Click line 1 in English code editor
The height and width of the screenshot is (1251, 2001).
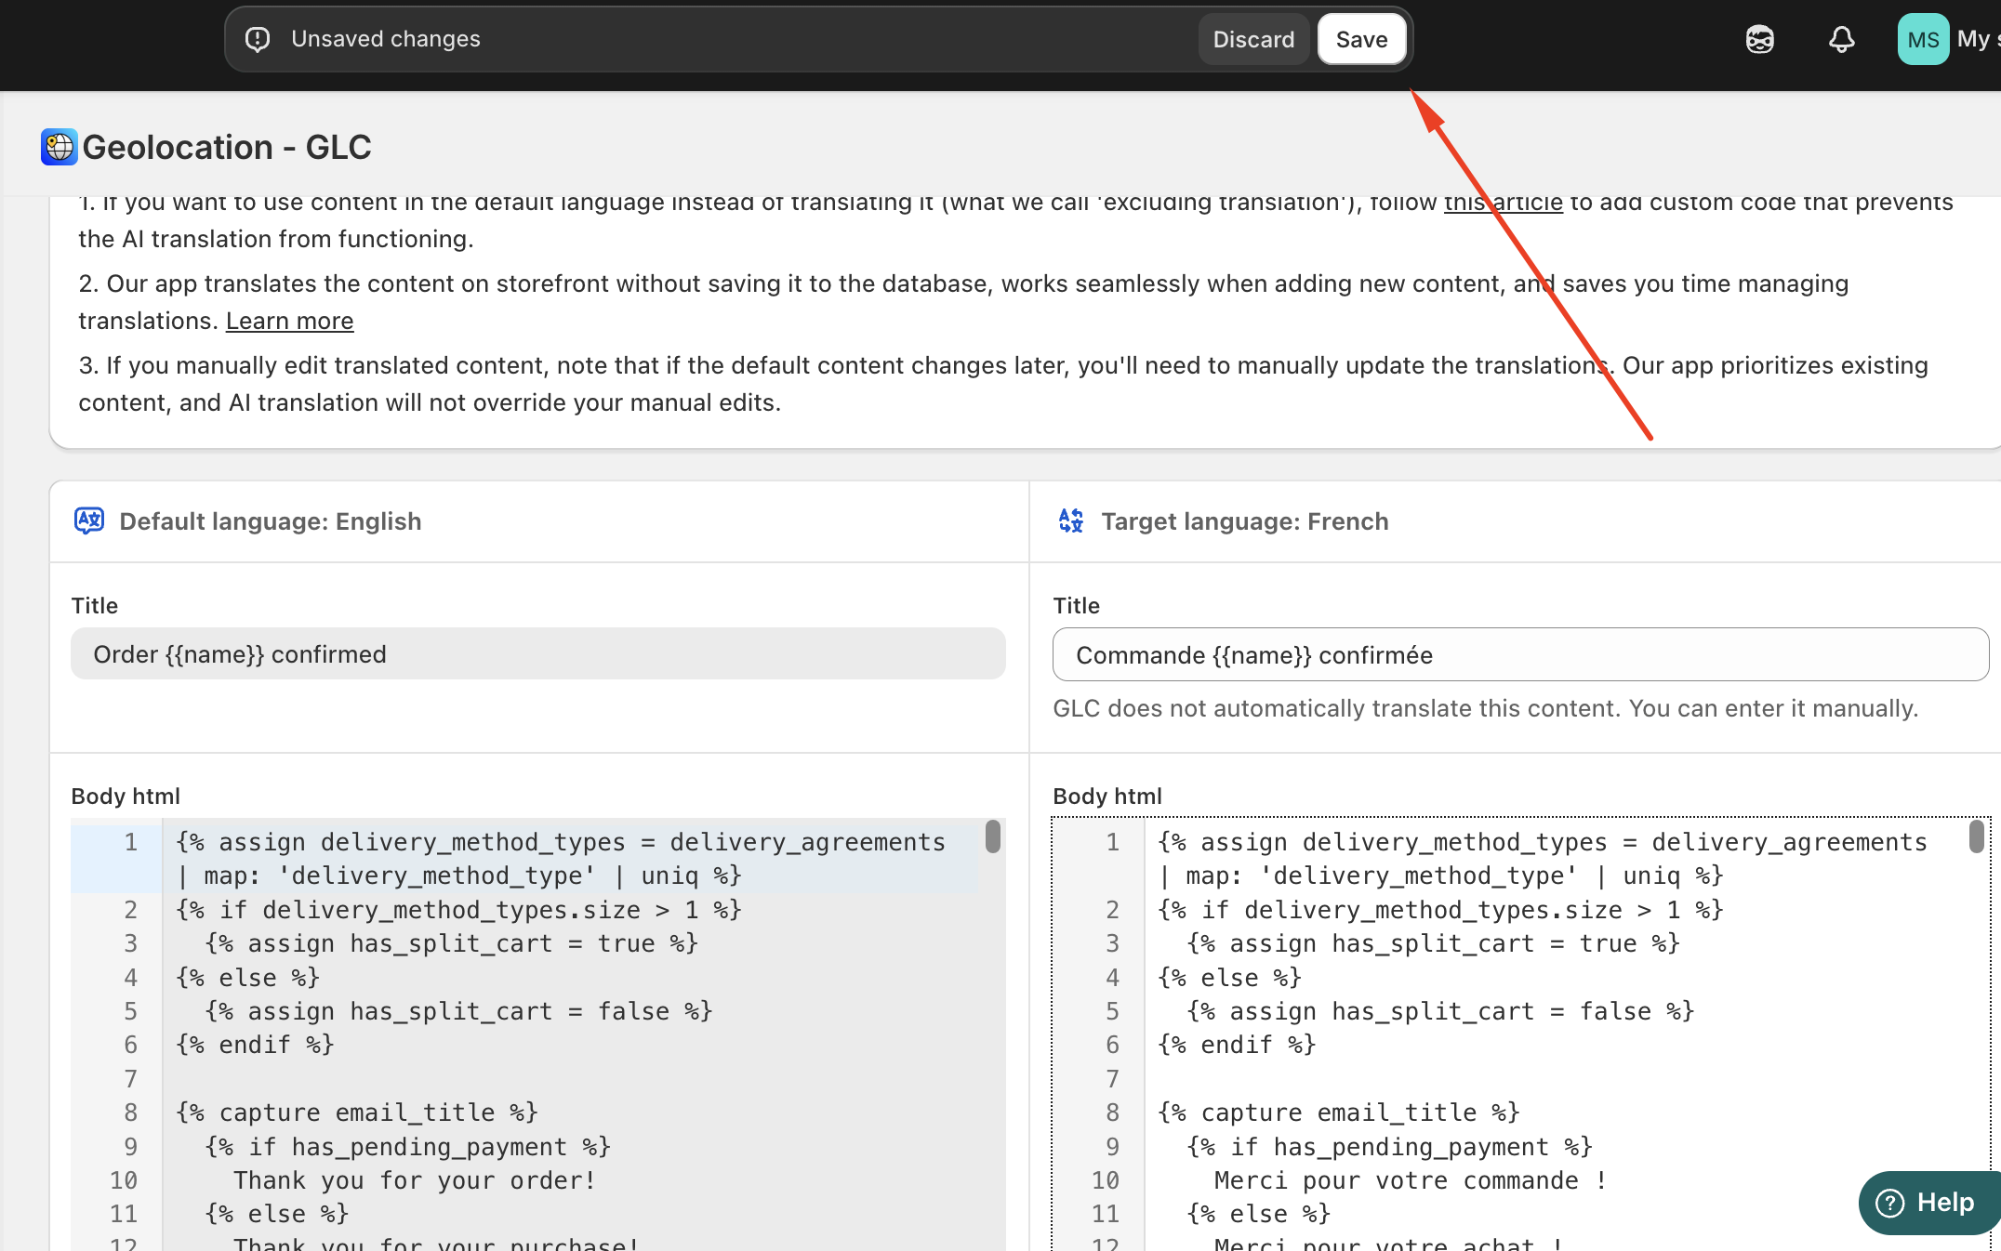click(x=560, y=842)
